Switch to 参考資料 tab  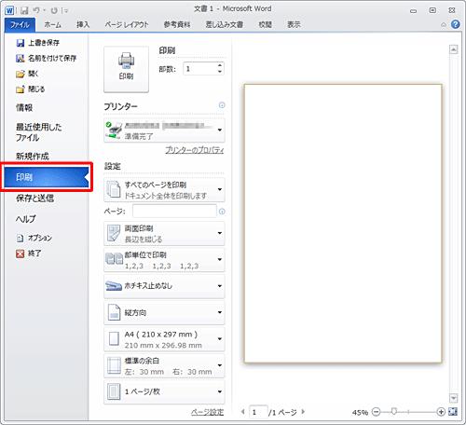coord(177,24)
